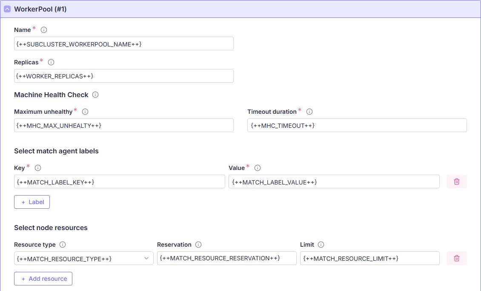The height and width of the screenshot is (291, 481).
Task: Open the Resource type dropdown
Action: coord(83,259)
